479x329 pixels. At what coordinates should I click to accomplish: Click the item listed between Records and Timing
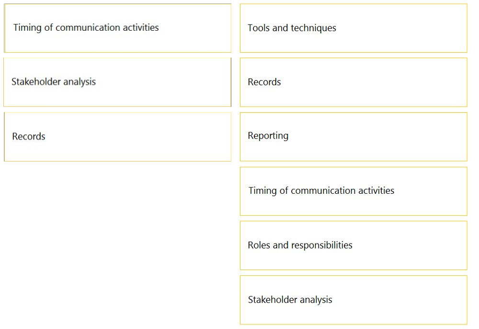pos(354,137)
